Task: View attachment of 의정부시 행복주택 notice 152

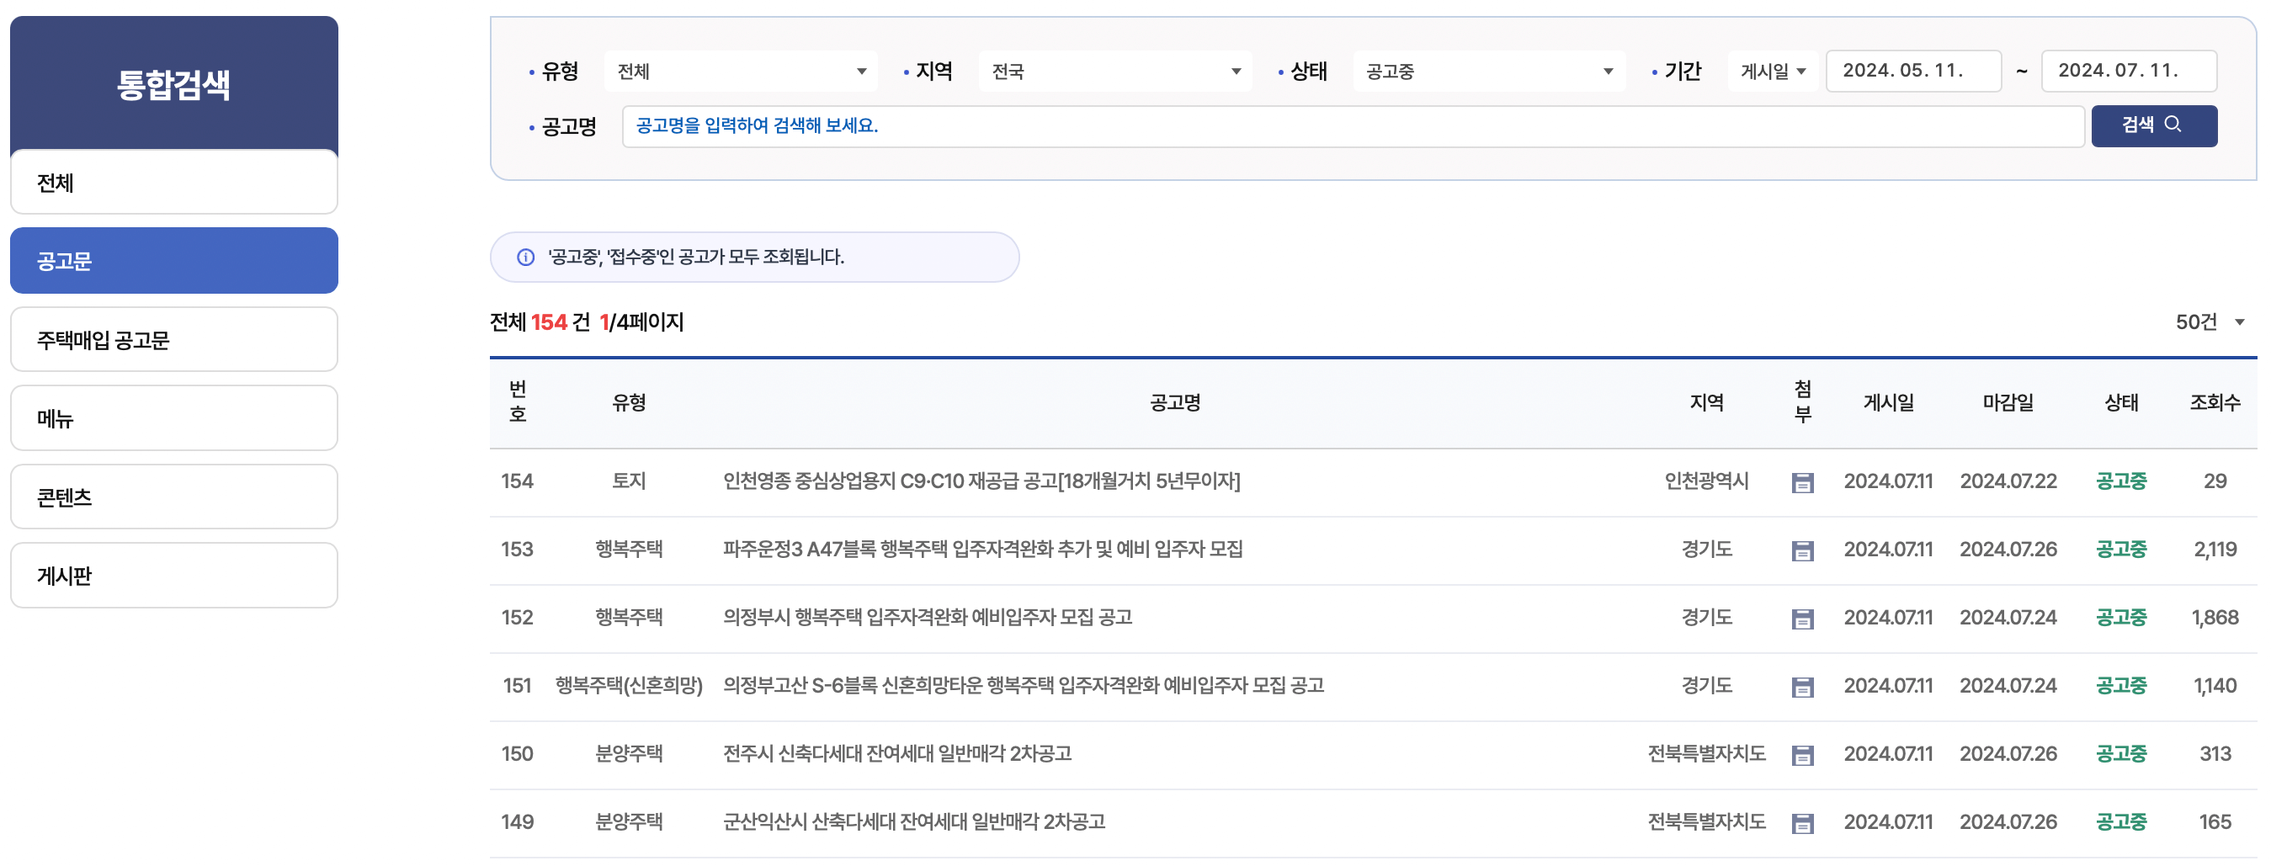Action: click(1804, 618)
